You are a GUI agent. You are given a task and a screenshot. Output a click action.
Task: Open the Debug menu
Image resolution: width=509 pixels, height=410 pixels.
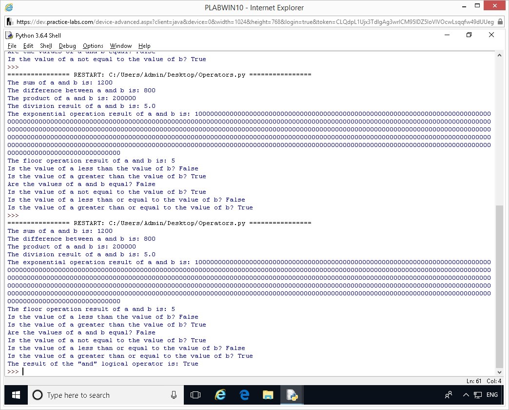point(67,46)
